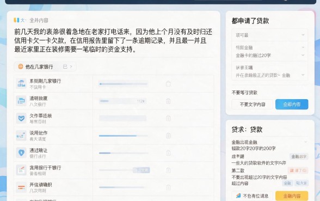Viewport: 320px width, 201px height.
Task: Click the empty bar field in 欠作 row
Action: tap(122, 118)
